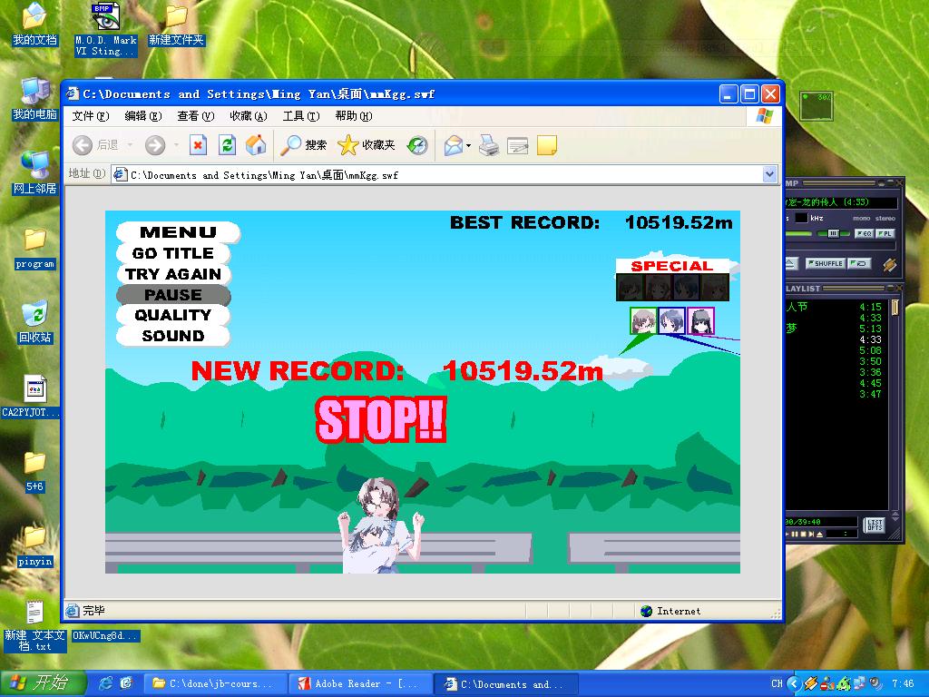Toggle QUALITY in the game menu
The width and height of the screenshot is (929, 697).
point(173,315)
